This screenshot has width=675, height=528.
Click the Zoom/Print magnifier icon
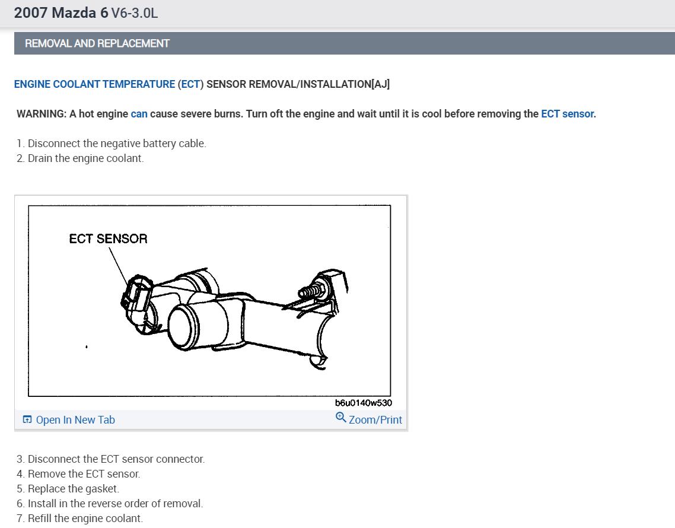[x=340, y=417]
